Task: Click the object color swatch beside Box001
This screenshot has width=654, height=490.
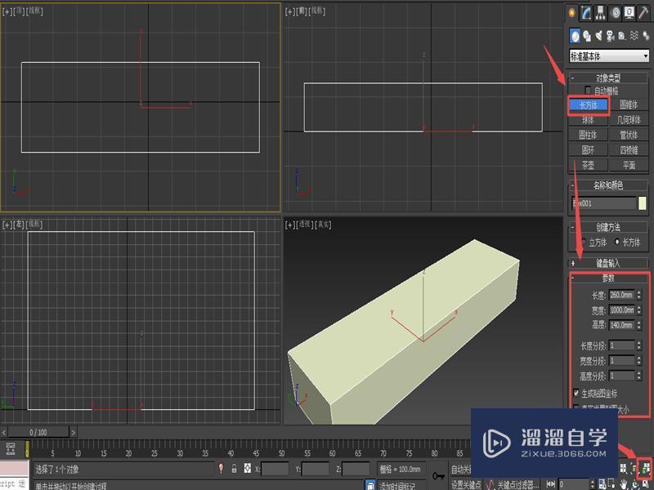Action: click(643, 203)
